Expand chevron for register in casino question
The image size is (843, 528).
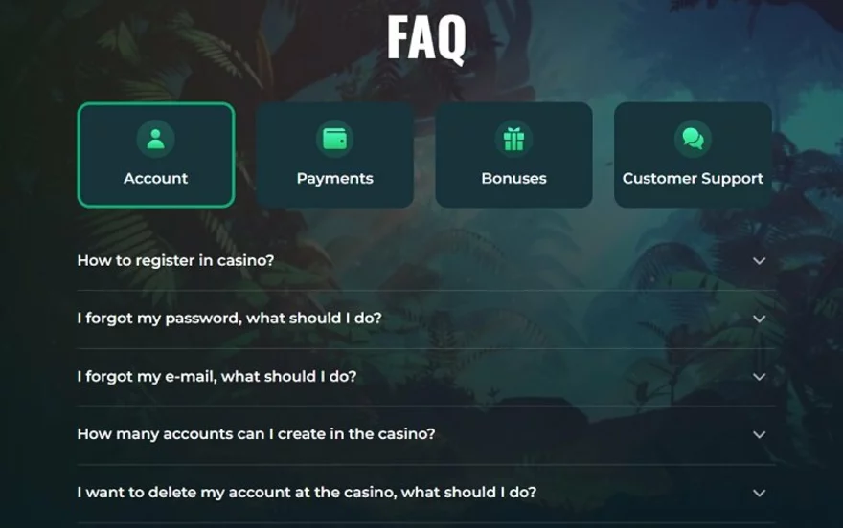pos(759,261)
